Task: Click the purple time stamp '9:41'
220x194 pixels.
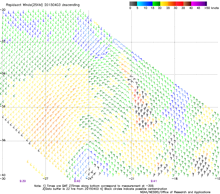Action: tap(154, 181)
